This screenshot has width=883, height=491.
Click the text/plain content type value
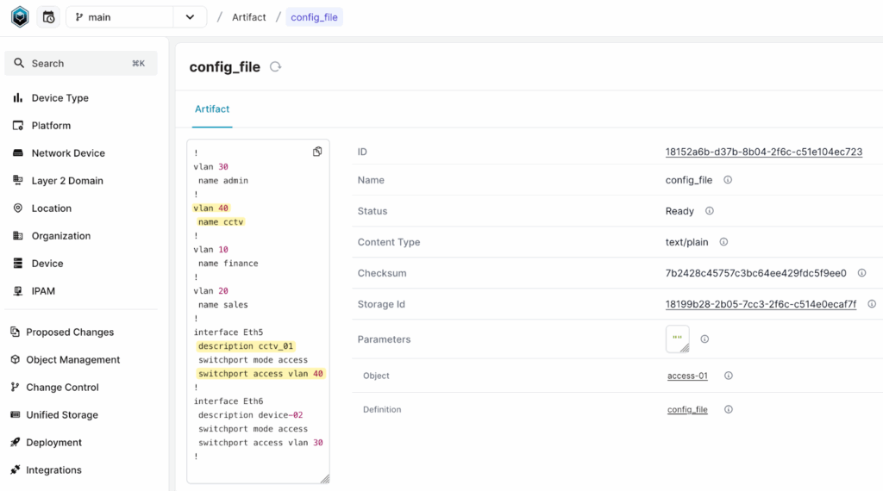[687, 242]
